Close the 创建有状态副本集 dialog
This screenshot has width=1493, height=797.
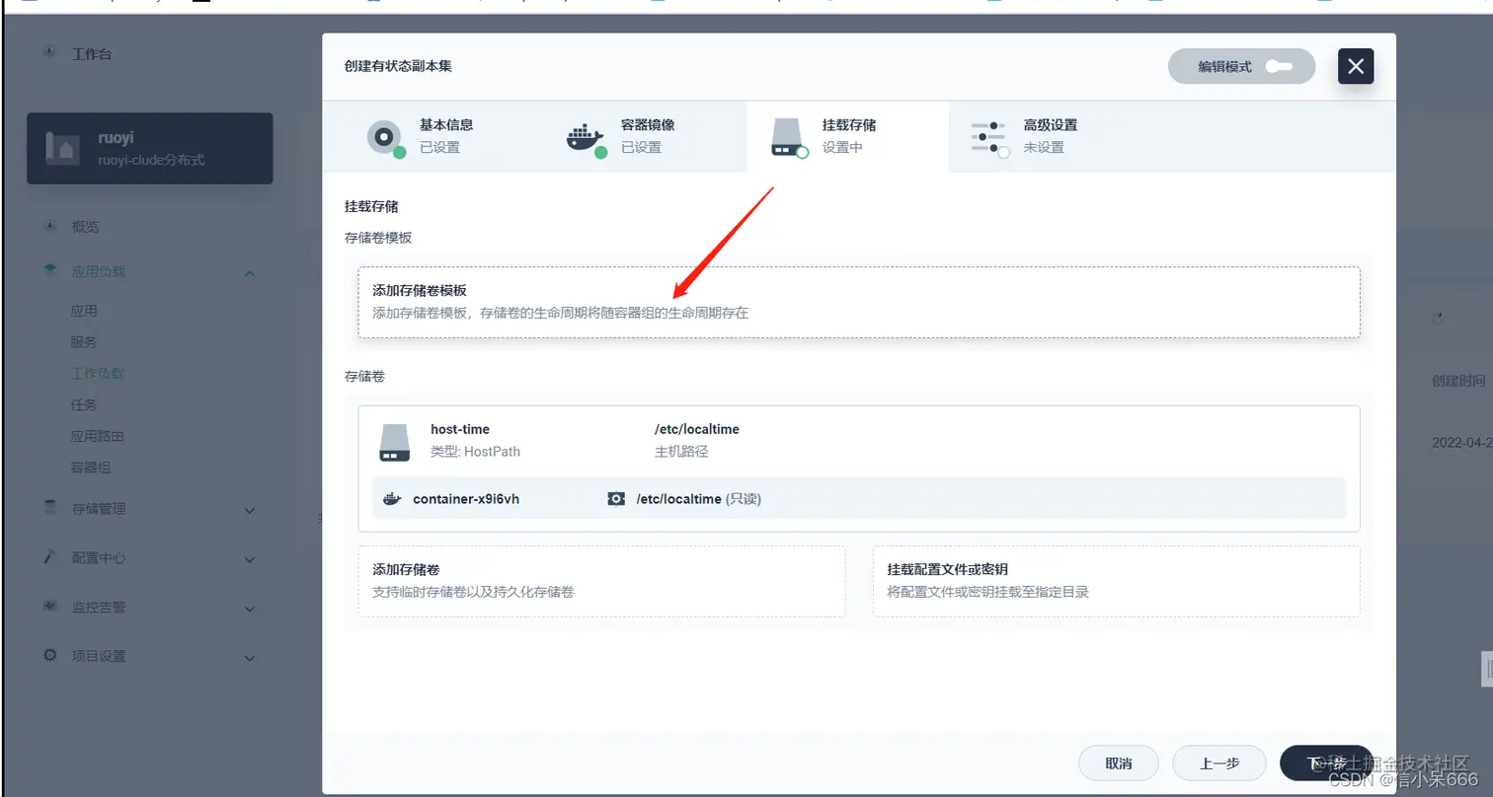click(x=1356, y=66)
